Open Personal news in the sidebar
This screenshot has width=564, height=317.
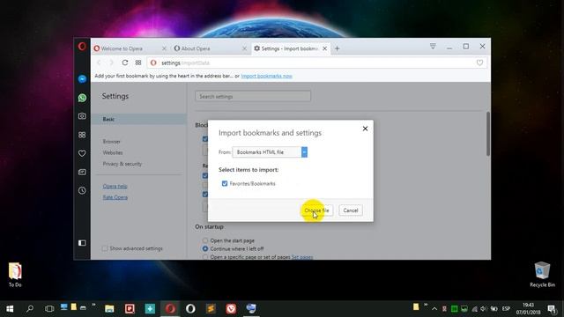[x=82, y=173]
